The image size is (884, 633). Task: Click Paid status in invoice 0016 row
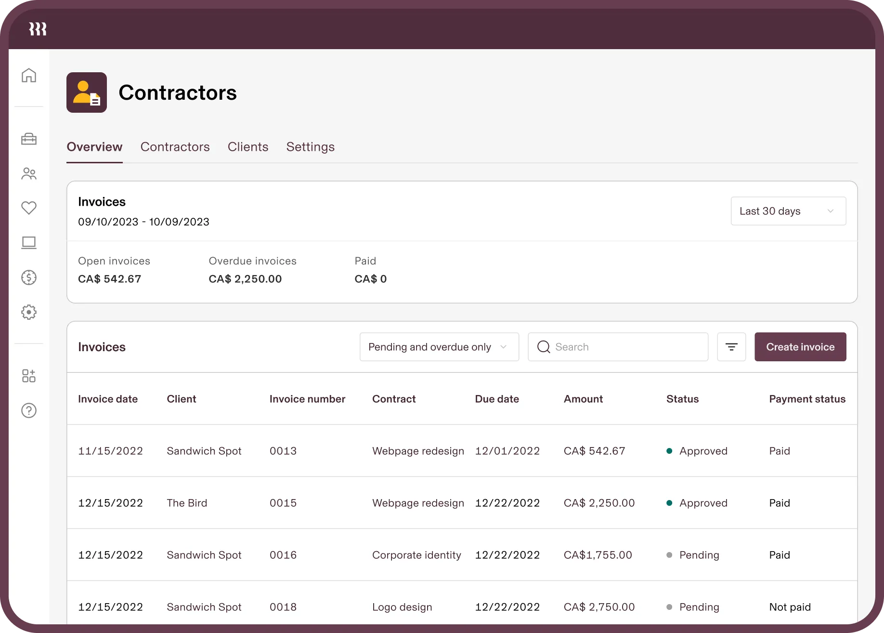point(780,555)
